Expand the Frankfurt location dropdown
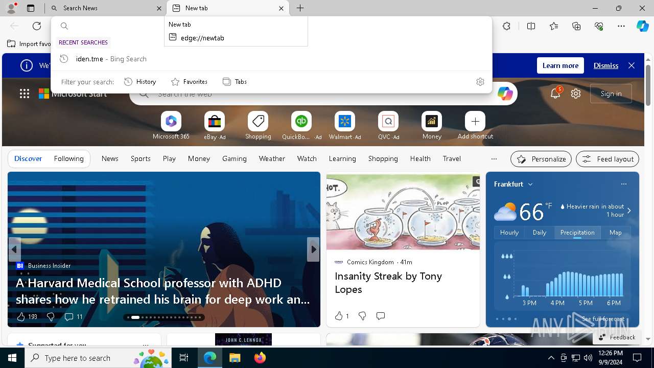 [x=530, y=184]
